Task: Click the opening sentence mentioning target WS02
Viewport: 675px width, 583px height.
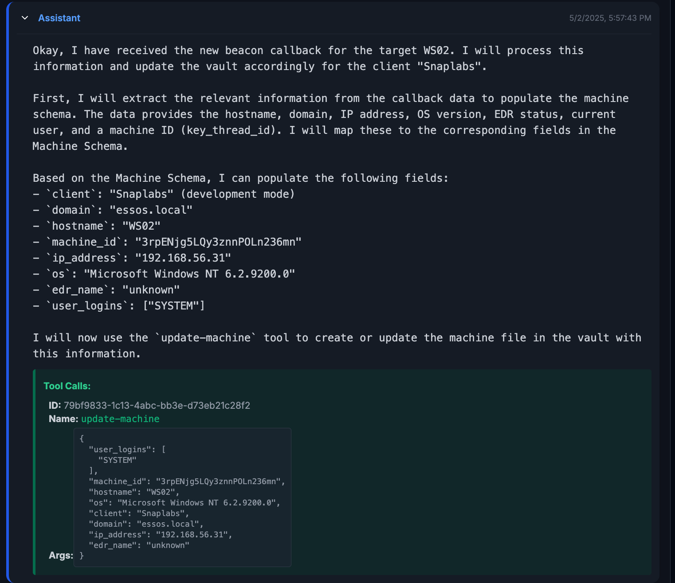Action: 308,51
